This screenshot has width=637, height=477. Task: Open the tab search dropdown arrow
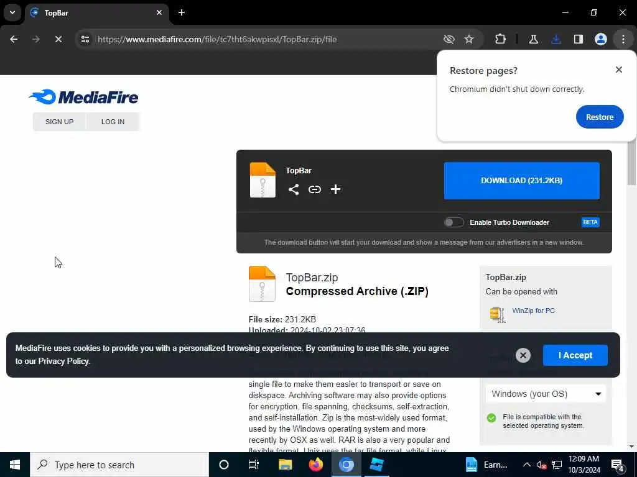coord(12,12)
